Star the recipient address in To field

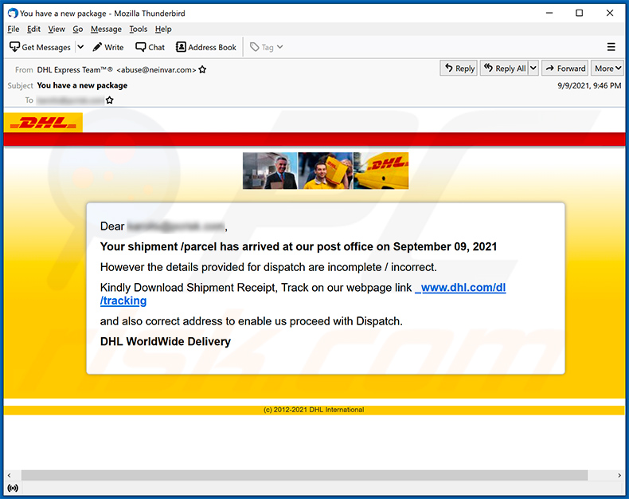(x=110, y=100)
